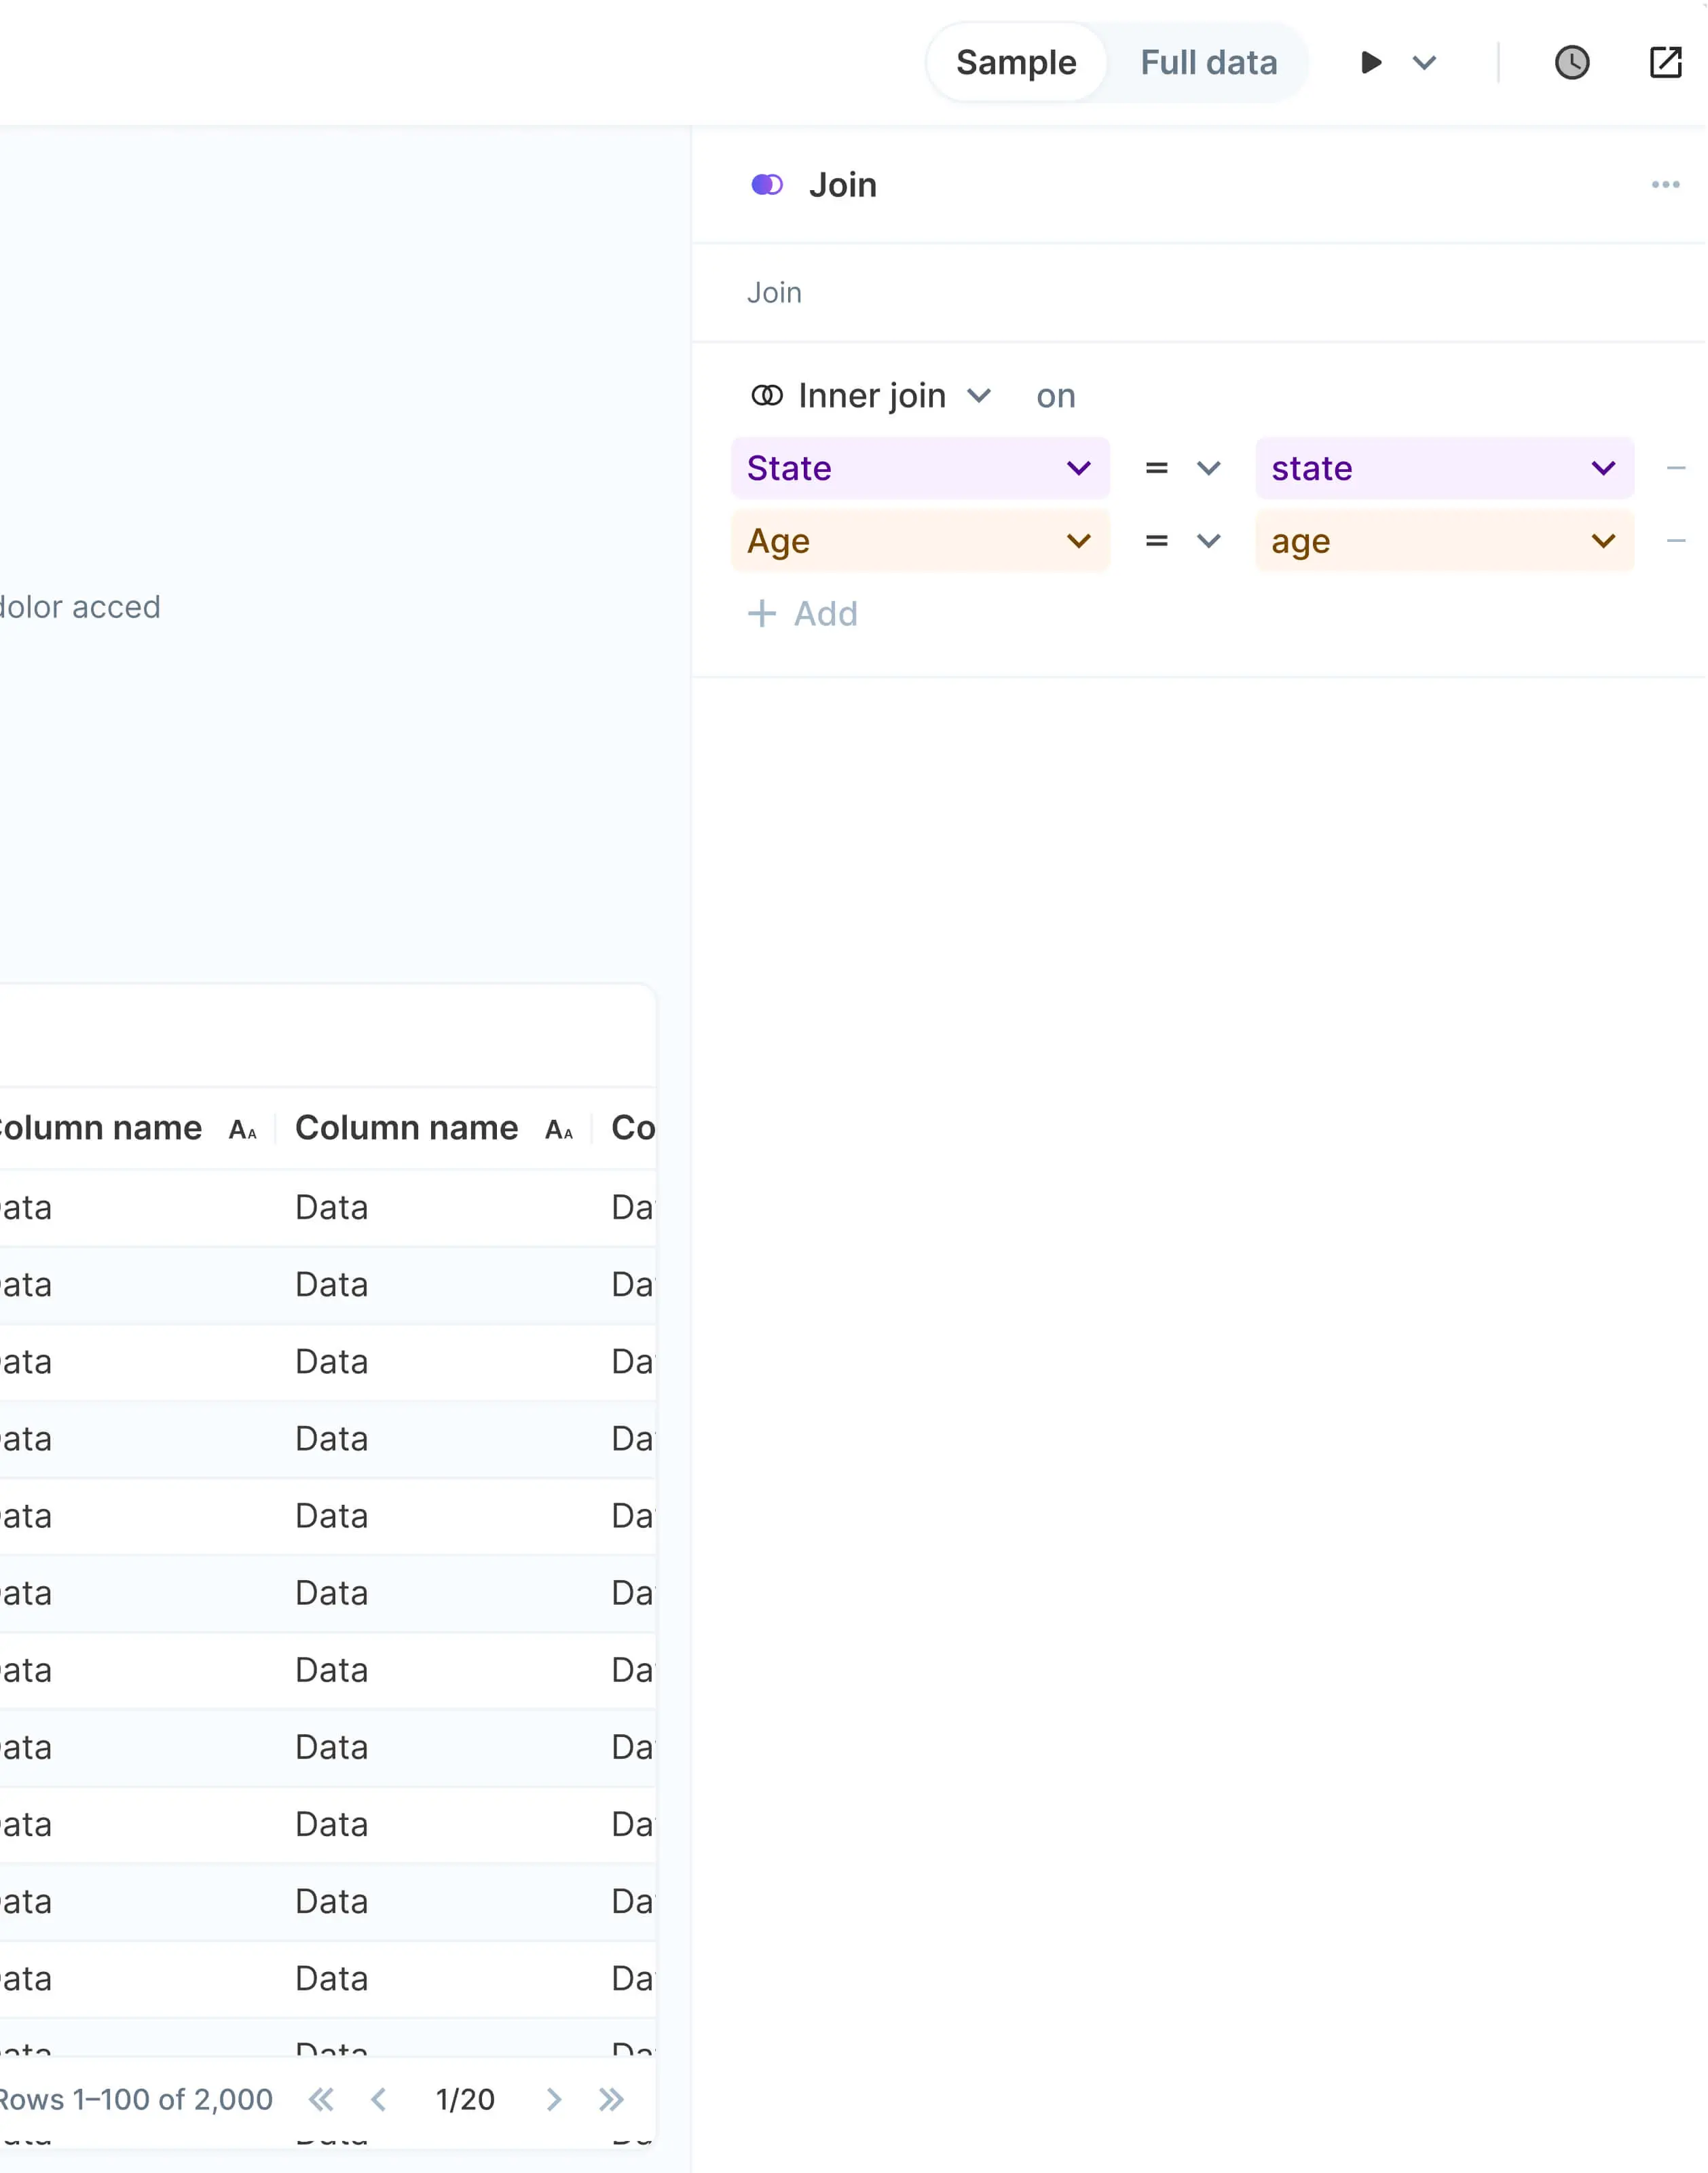Open the State left column dropdown

coord(920,469)
